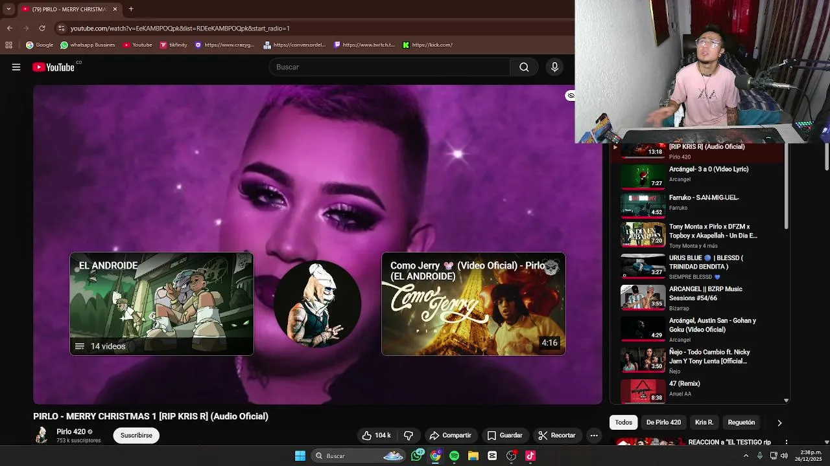Open the YouTube hamburger guide menu

pos(16,67)
